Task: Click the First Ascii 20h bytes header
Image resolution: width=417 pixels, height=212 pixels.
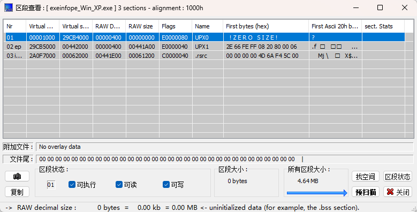Action: (x=335, y=26)
